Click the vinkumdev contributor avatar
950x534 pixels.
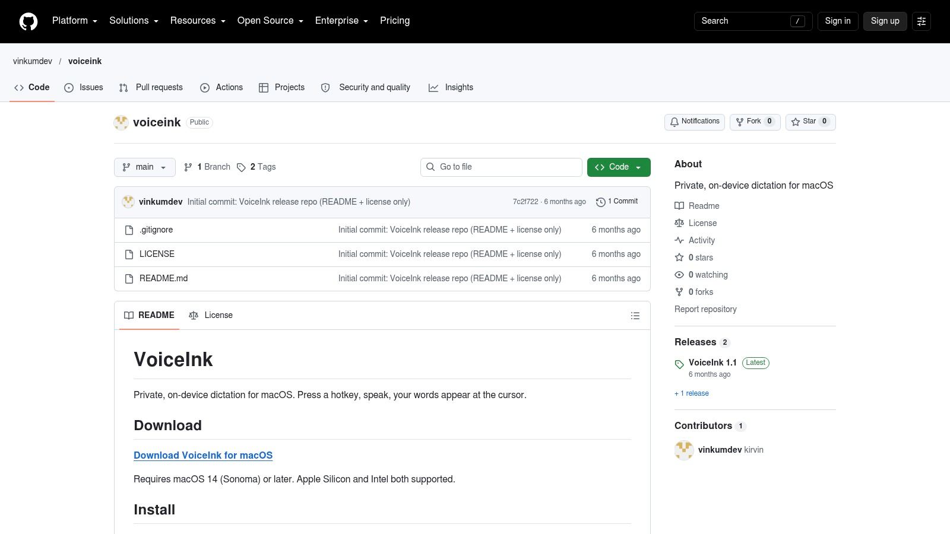pyautogui.click(x=684, y=450)
